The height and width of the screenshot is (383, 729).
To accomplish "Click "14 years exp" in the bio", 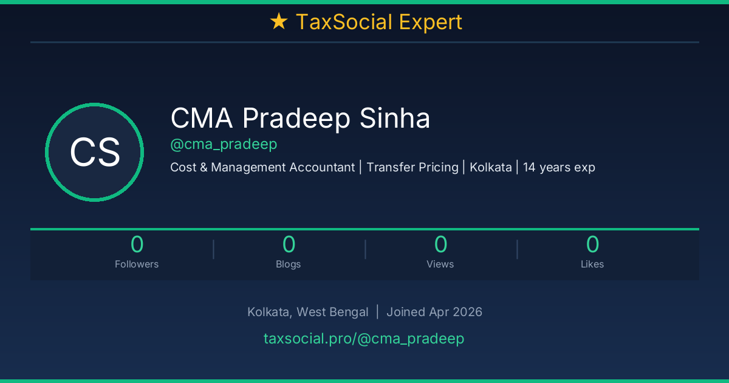I will [x=559, y=167].
